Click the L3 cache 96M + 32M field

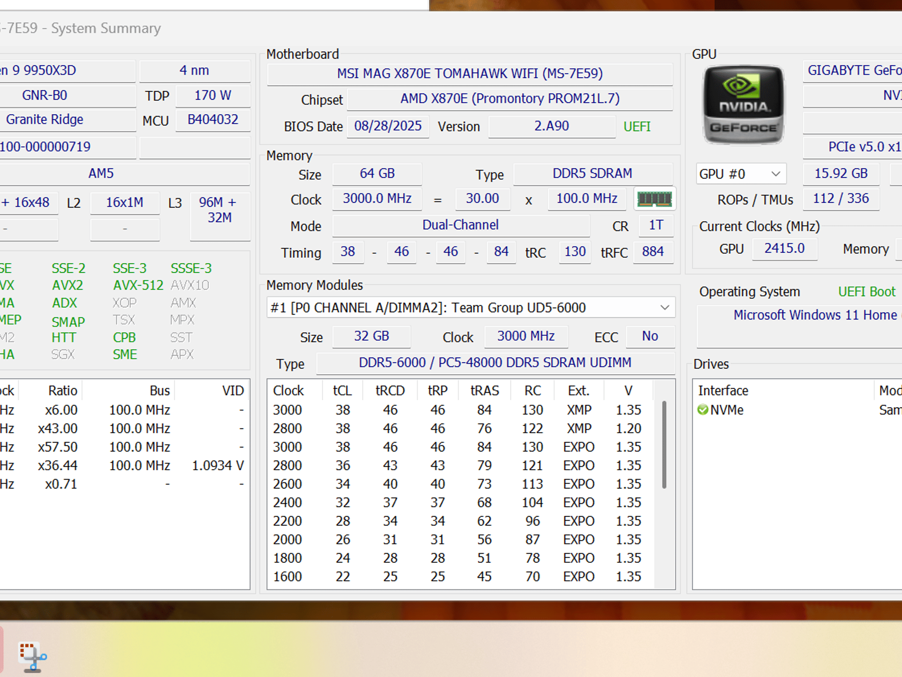point(220,216)
